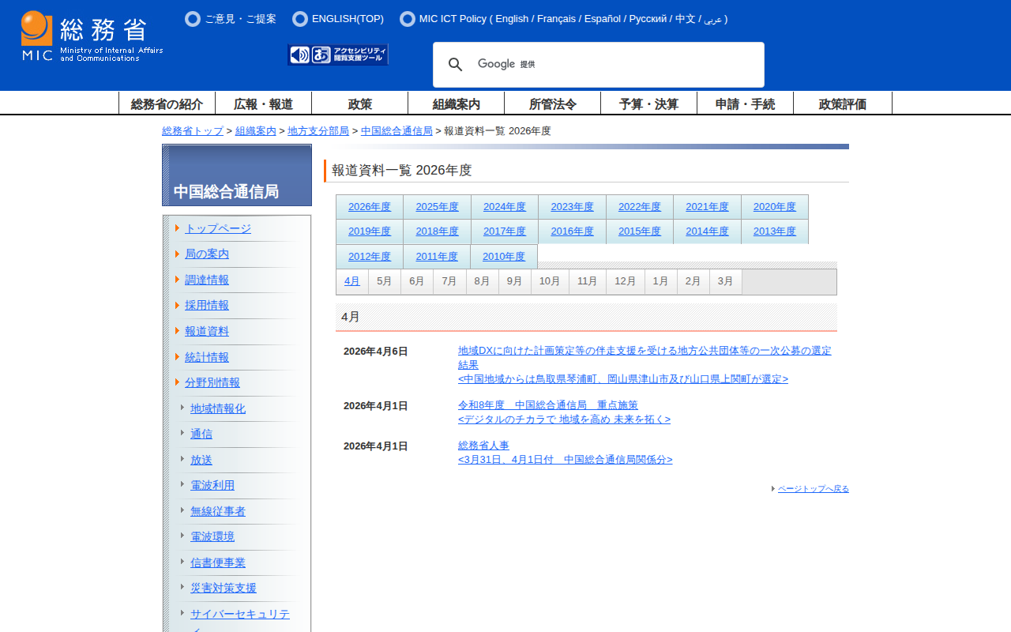Open the 報道資料 sidebar item
The height and width of the screenshot is (632, 1011).
click(206, 331)
